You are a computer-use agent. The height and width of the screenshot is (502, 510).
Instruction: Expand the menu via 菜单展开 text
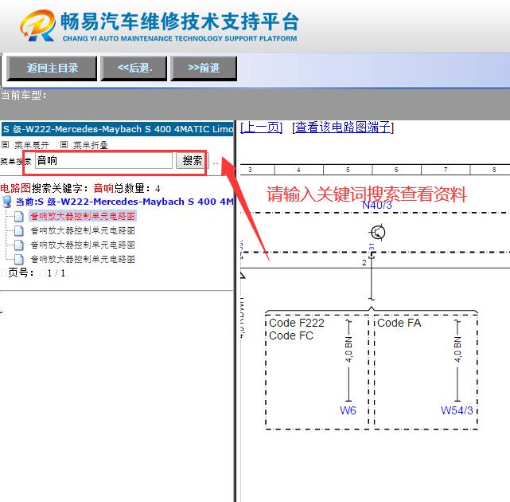32,145
